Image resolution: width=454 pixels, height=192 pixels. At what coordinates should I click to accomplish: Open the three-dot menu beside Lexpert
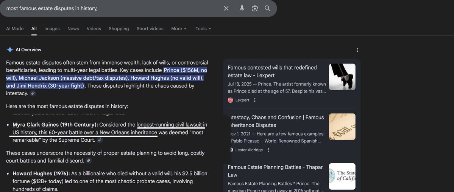click(255, 100)
